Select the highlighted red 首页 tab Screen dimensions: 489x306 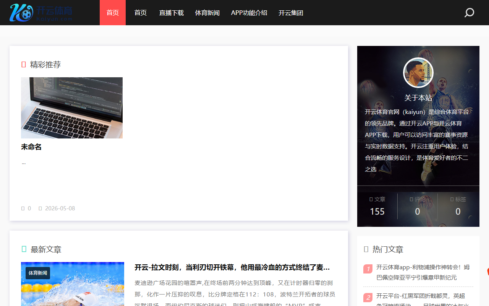pyautogui.click(x=113, y=13)
